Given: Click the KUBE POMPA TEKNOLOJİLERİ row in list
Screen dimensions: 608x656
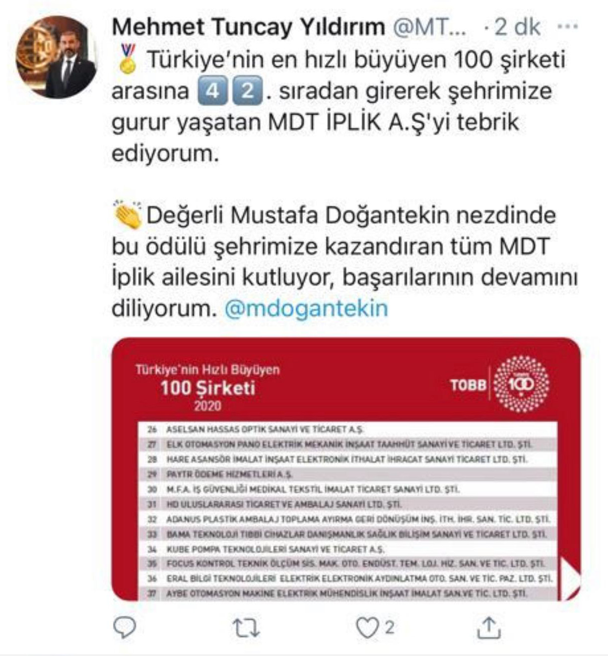Looking at the screenshot, I should (348, 549).
